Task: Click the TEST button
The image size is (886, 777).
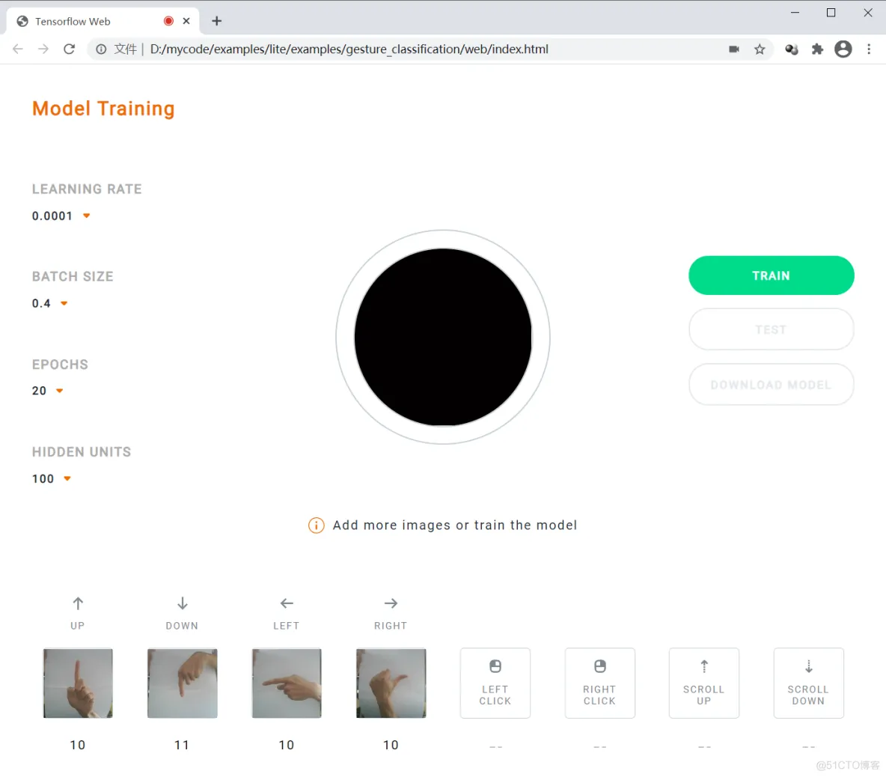Action: pyautogui.click(x=772, y=329)
